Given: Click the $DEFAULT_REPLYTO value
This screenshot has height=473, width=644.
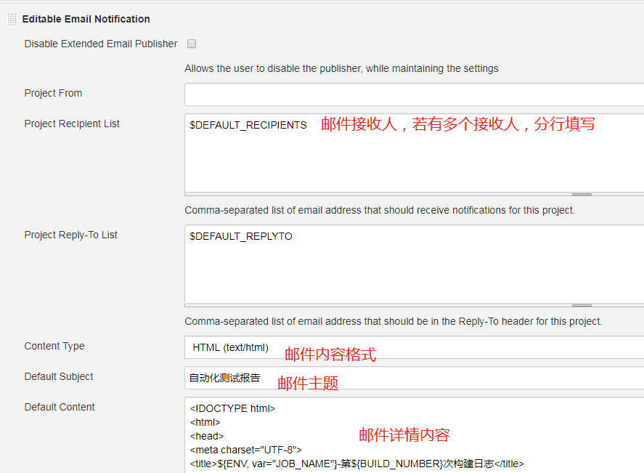Looking at the screenshot, I should (x=240, y=236).
